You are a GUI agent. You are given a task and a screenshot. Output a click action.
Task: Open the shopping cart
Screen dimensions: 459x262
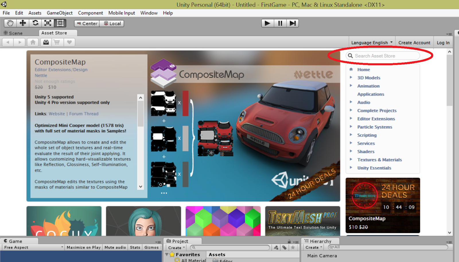point(57,42)
